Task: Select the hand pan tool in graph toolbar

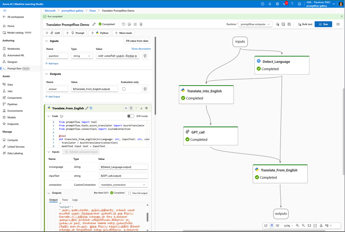Action: pyautogui.click(x=272, y=226)
